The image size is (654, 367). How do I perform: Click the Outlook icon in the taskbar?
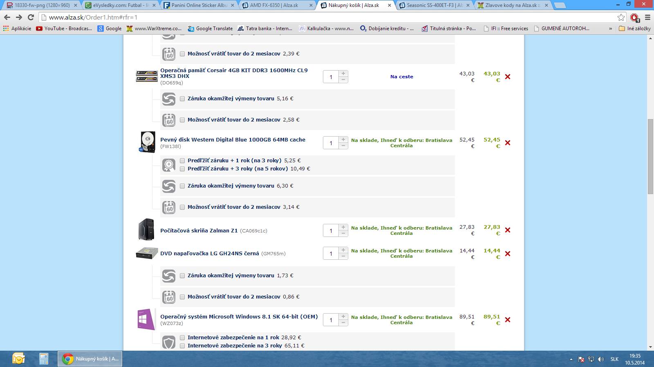18,359
